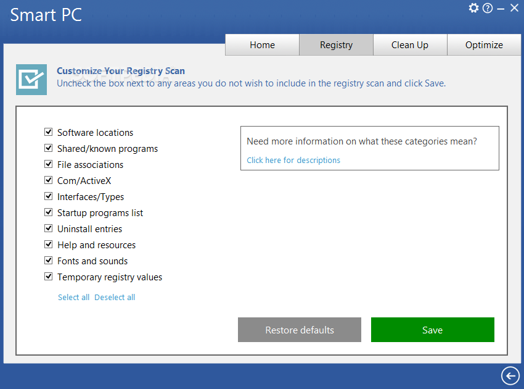Viewport: 524px width, 389px height.
Task: Toggle the Uninstall entries checkbox
Action: [49, 228]
